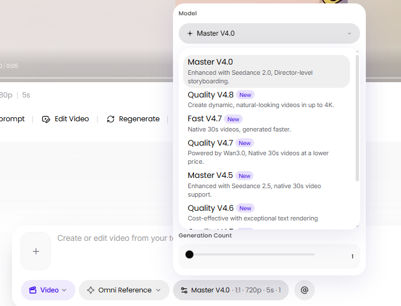
Task: Click the New badge beside Fast V4.7
Action: pyautogui.click(x=233, y=120)
